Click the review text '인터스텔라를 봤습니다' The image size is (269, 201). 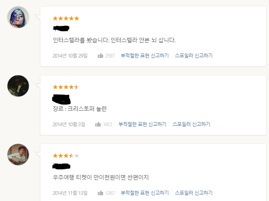tap(112, 40)
